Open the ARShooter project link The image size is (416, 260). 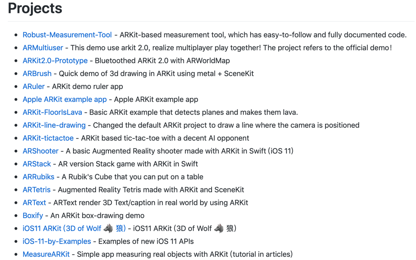tap(41, 151)
